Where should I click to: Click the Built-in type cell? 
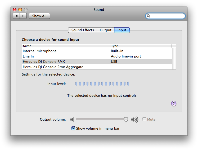117,51
